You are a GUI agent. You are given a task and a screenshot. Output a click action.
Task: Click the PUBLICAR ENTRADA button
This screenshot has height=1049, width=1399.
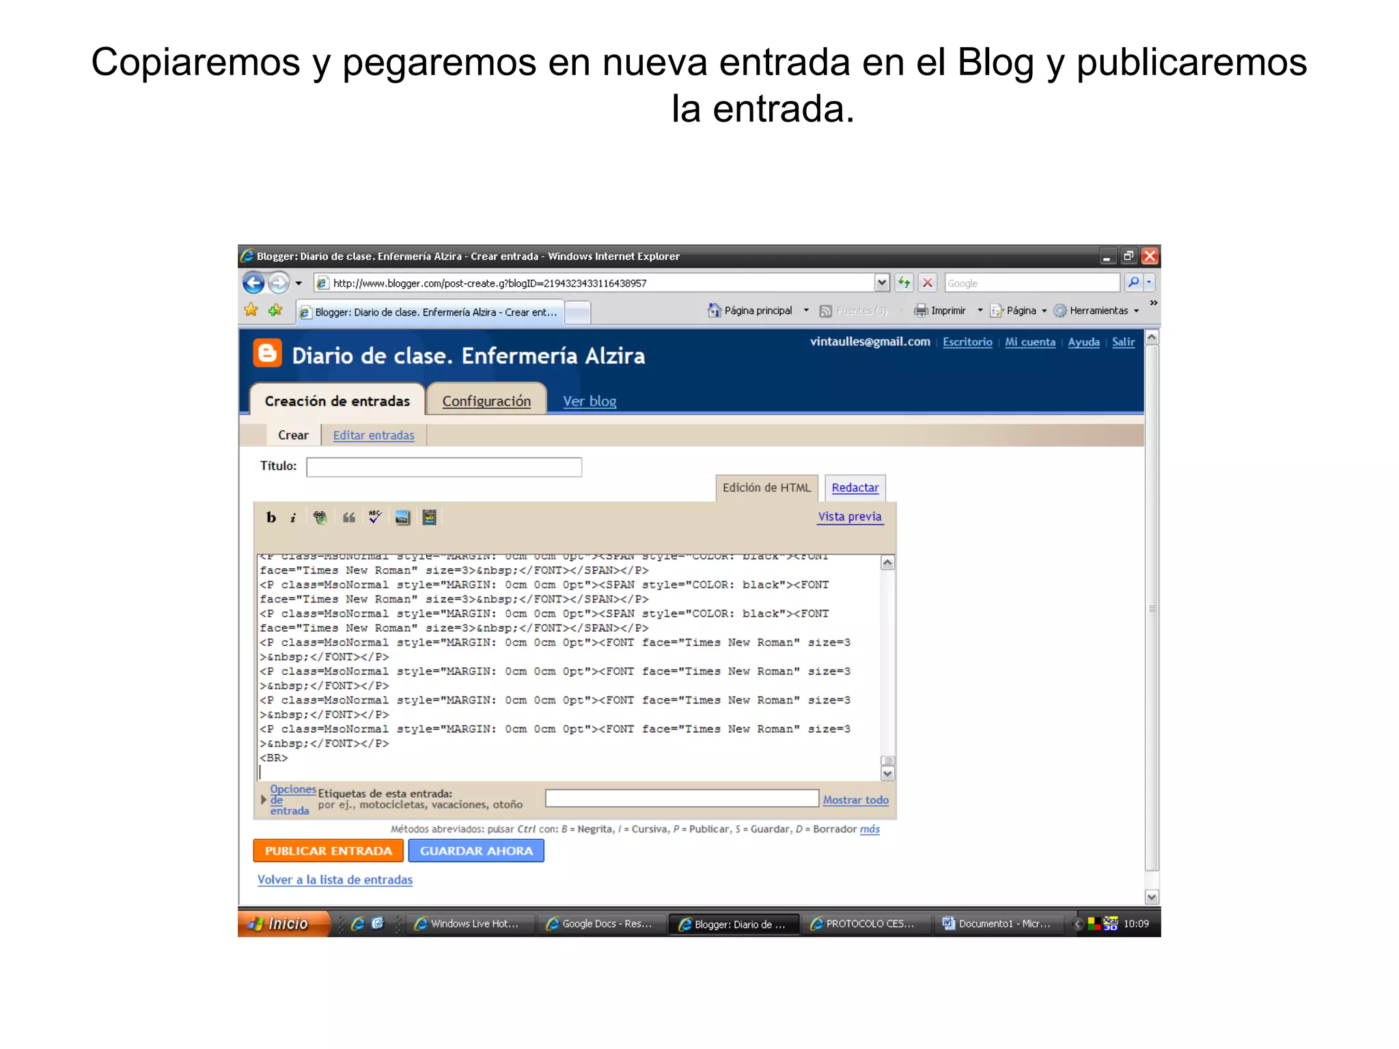(x=328, y=851)
